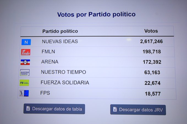This screenshot has height=124, width=187.
Task: Click the Votos column header
Action: [151, 31]
